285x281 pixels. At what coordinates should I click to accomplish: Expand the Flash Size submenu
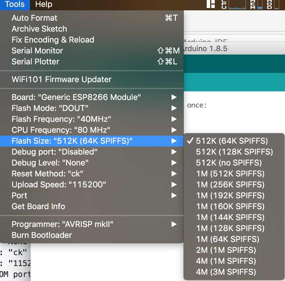click(92, 141)
